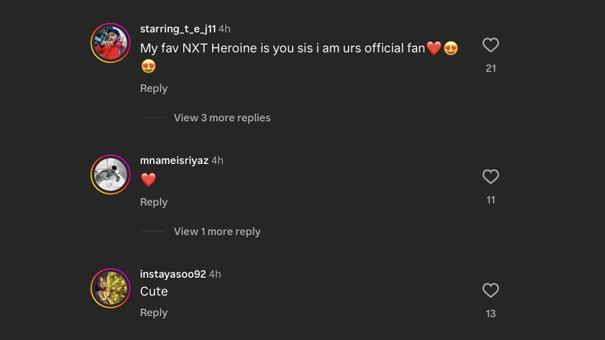Screen dimensions: 605x340
Task: Expand "View 1 more reply"
Action: click(x=217, y=232)
